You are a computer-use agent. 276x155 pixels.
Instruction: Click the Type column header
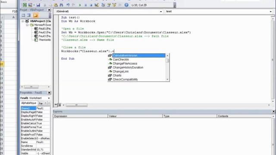tap(190, 116)
